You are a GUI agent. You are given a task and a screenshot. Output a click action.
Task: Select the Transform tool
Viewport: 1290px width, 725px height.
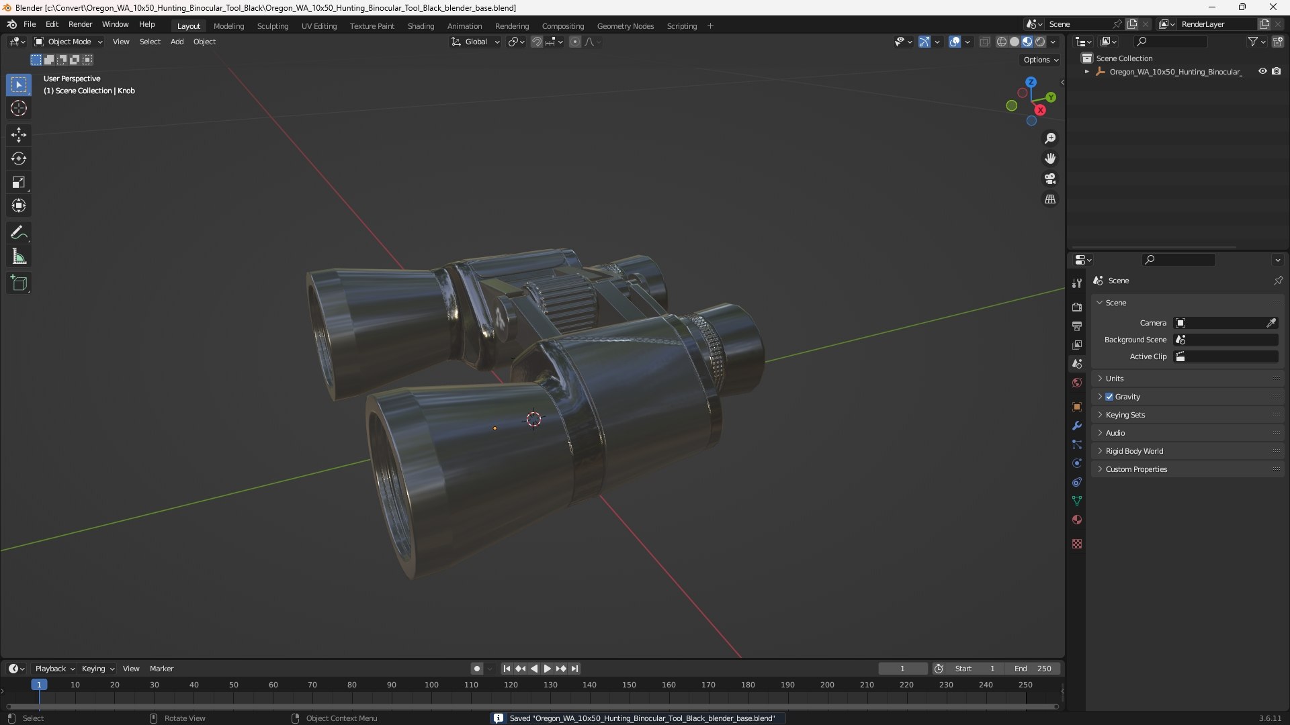[x=19, y=205]
